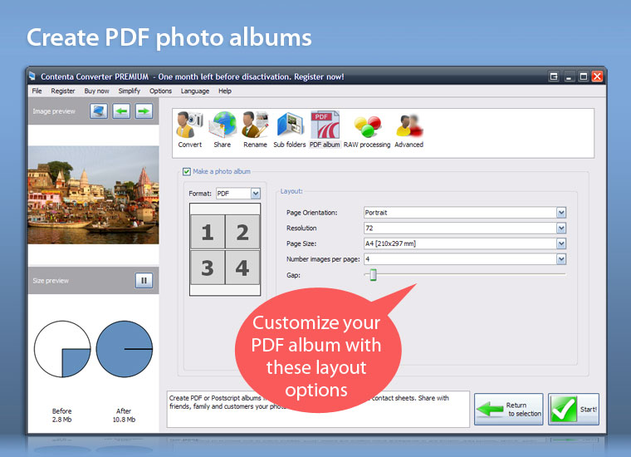Show next image with right green arrow
Viewport: 631px width, 457px height.
point(144,111)
